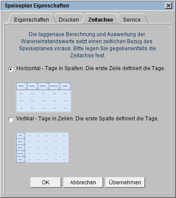This screenshot has height=198, width=176.
Task: Confirm with the OK button
Action: pyautogui.click(x=46, y=183)
